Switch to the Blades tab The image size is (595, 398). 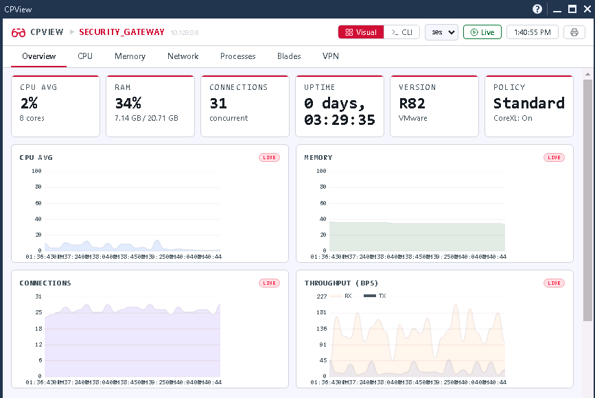point(289,56)
